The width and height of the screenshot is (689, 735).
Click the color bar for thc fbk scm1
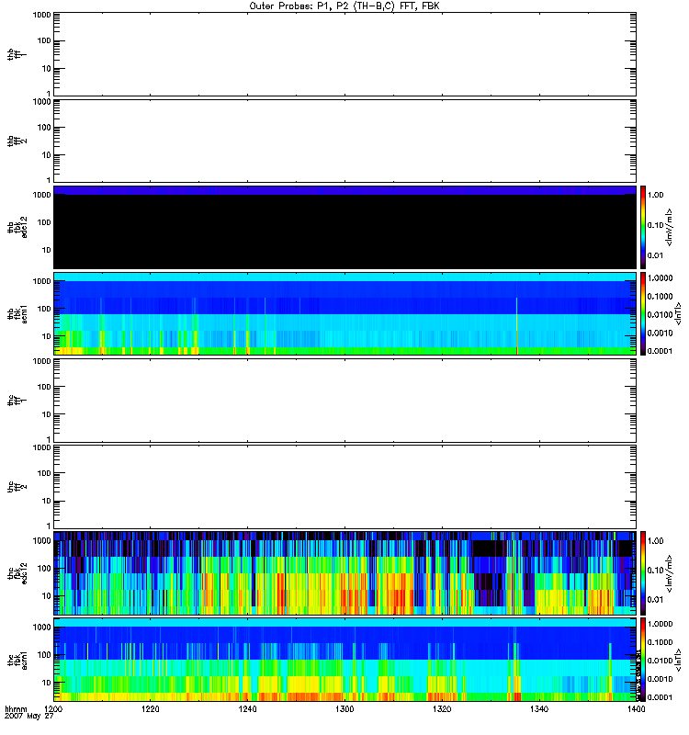tap(644, 660)
